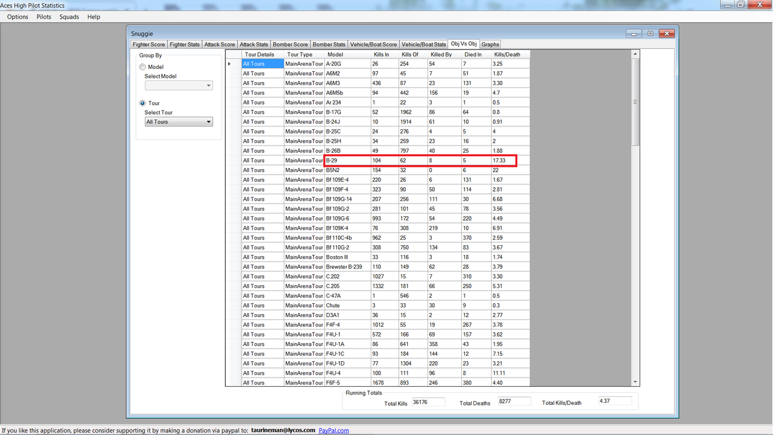Open the Select Tour dropdown
The image size is (773, 435).
click(179, 122)
